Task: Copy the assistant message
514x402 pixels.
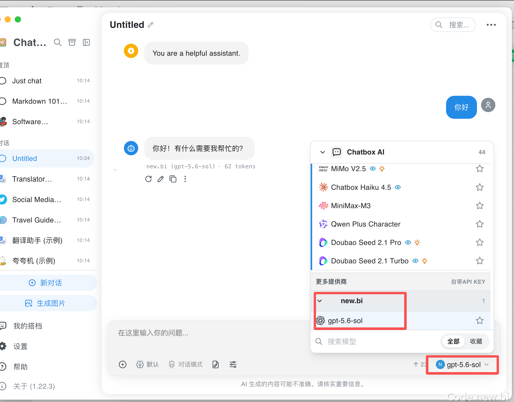Action: pos(173,179)
